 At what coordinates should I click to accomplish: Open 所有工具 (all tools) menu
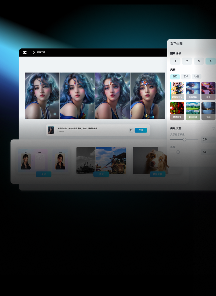(39, 52)
